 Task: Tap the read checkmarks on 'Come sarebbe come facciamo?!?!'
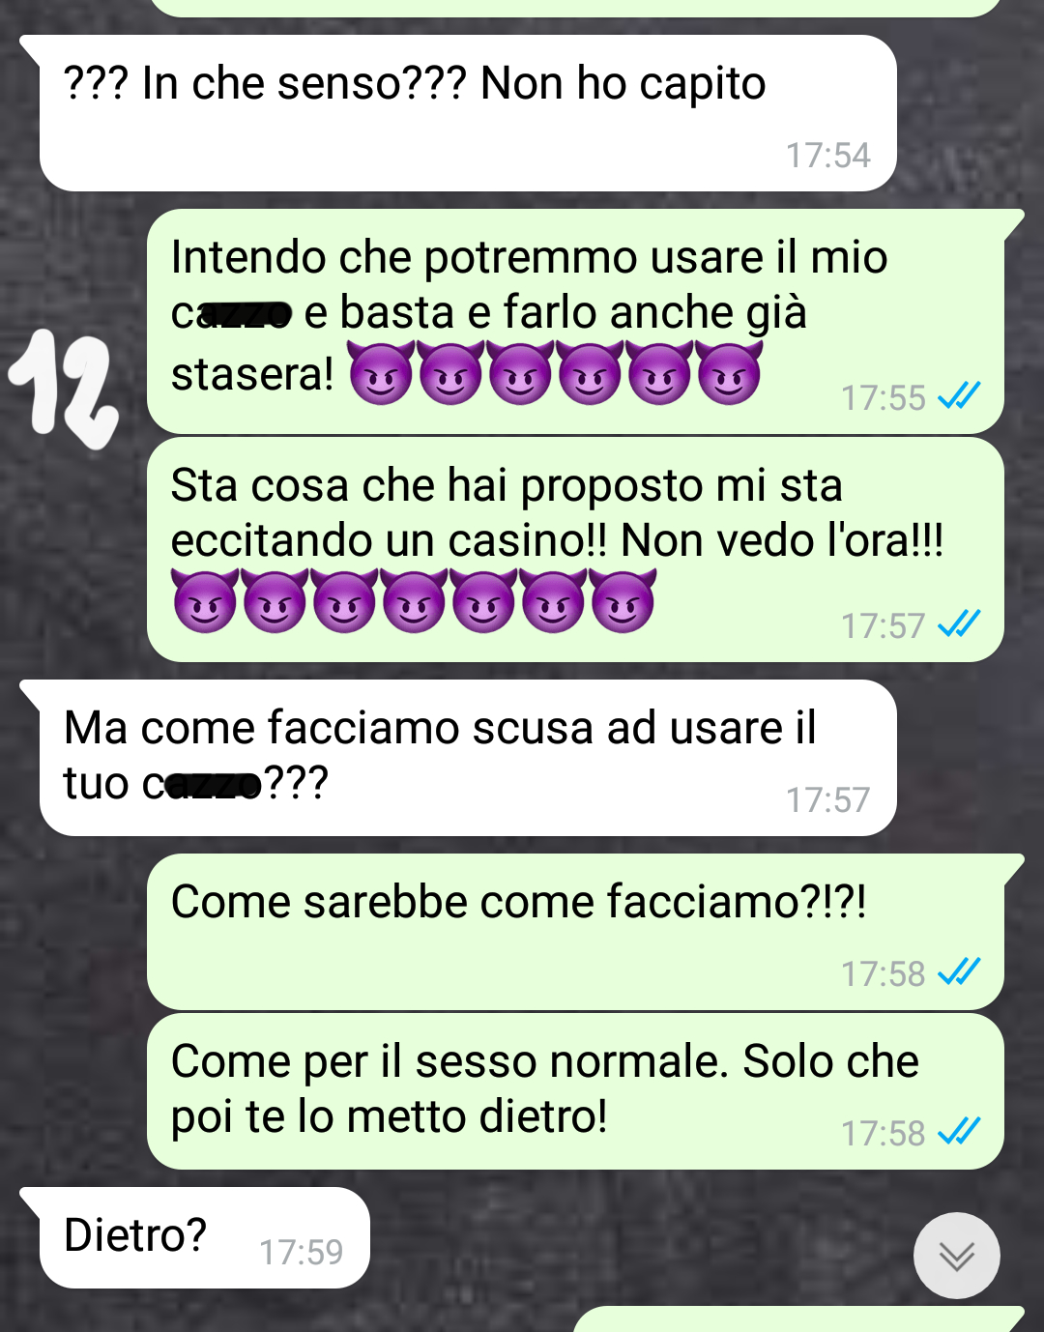pos(959,971)
